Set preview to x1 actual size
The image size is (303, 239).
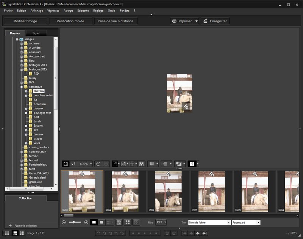coord(73,164)
